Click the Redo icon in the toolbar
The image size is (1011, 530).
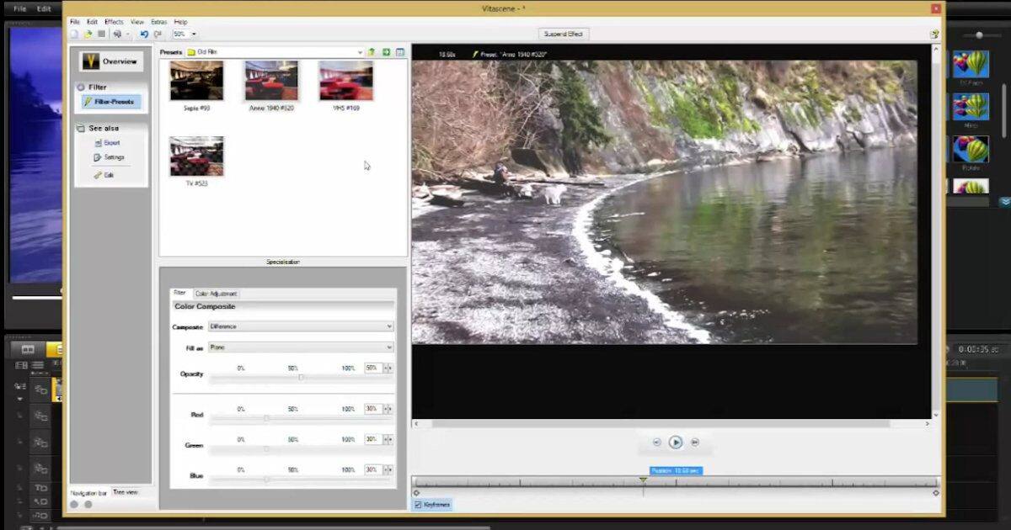coord(157,34)
